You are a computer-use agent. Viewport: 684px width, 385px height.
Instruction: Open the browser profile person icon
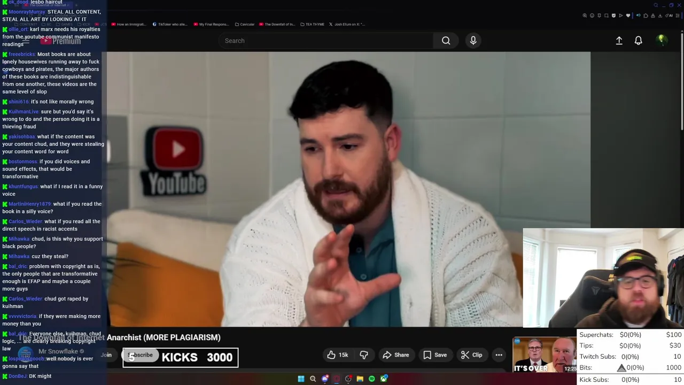653,16
